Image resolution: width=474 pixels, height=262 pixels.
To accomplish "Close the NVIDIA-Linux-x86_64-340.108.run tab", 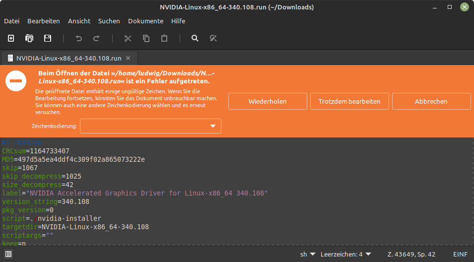I will pyautogui.click(x=128, y=58).
